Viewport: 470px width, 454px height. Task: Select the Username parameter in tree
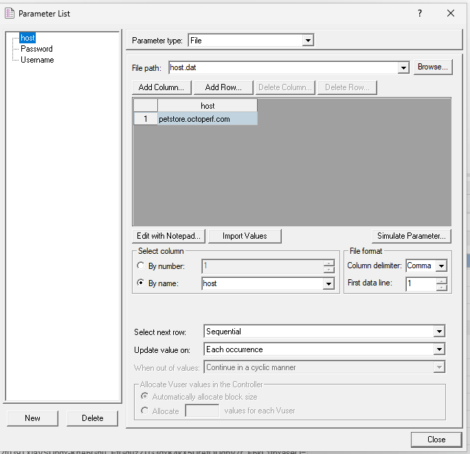pyautogui.click(x=37, y=60)
